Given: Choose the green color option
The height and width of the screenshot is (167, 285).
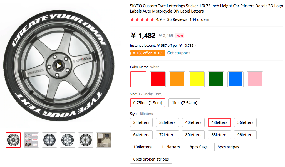Looking at the screenshot, I should coord(216,79).
